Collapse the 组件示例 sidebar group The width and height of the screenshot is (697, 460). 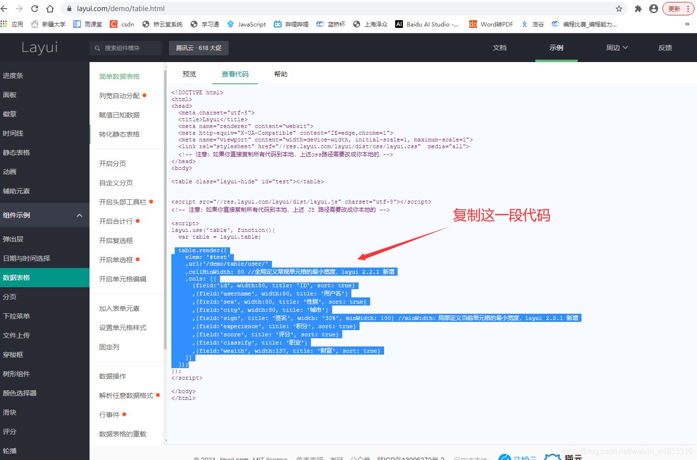point(45,215)
